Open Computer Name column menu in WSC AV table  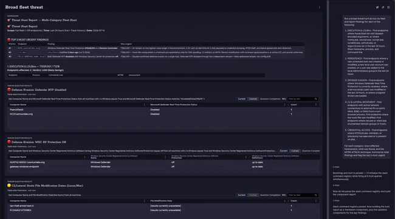click(x=84, y=157)
